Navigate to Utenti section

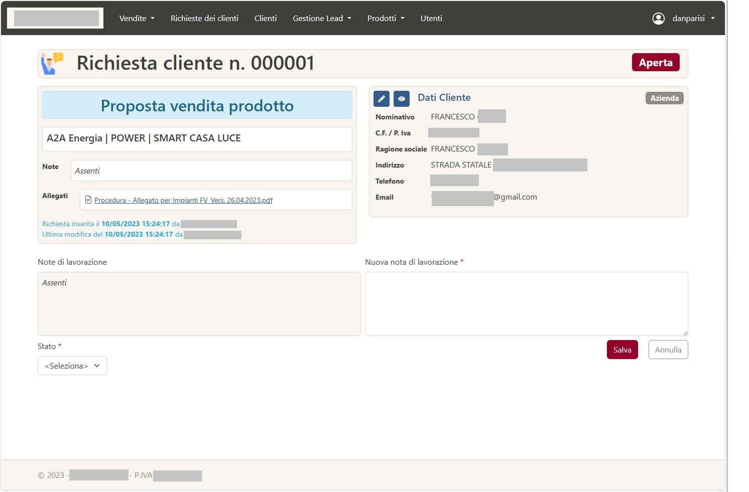(x=431, y=19)
